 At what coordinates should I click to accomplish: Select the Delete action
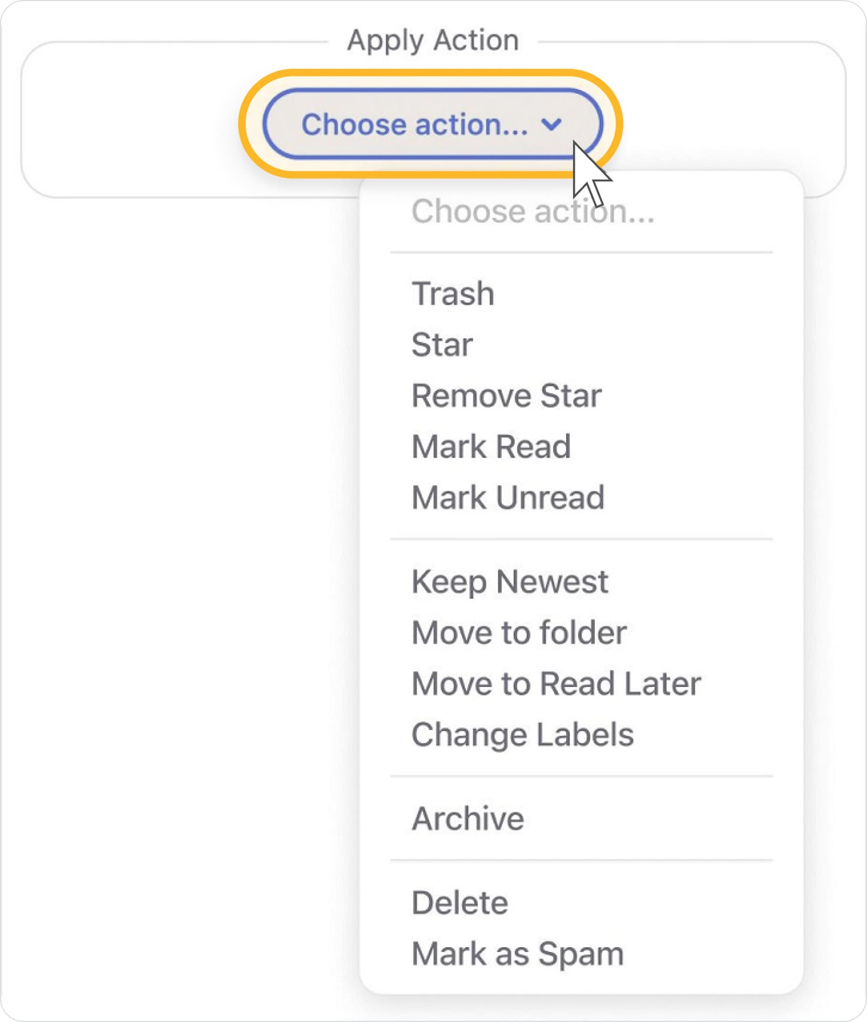click(x=459, y=902)
